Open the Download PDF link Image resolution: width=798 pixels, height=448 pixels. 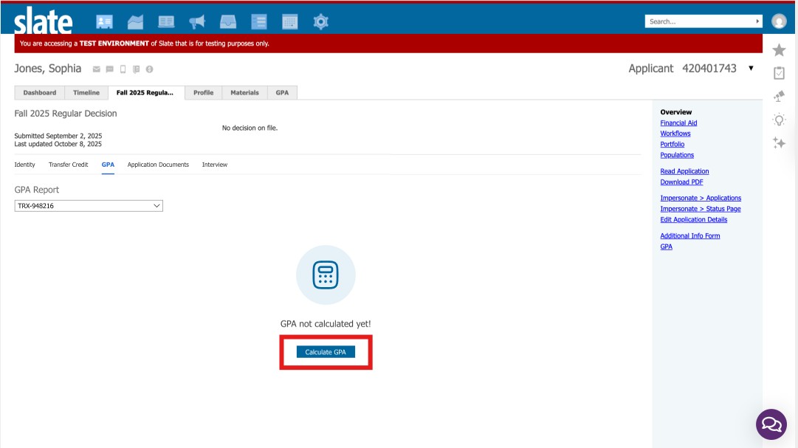[681, 182]
